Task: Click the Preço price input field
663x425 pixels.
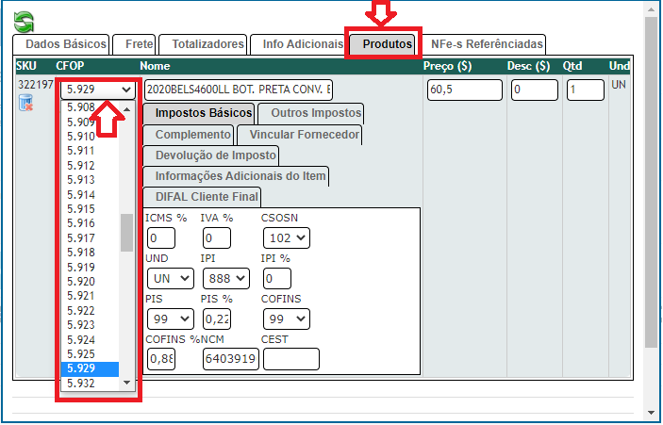Action: pos(464,90)
